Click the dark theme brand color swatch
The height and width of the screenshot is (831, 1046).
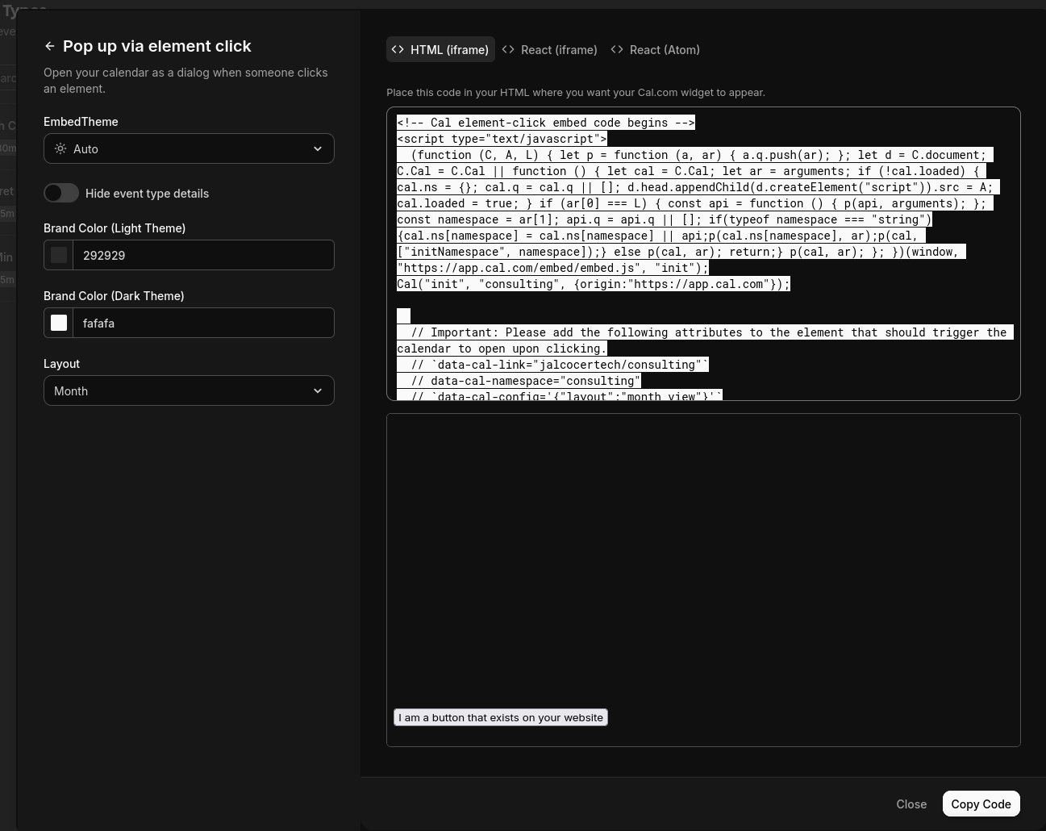tap(59, 323)
